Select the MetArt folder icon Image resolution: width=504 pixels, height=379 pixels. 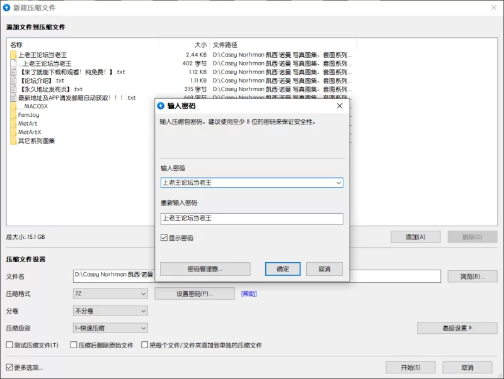13,123
